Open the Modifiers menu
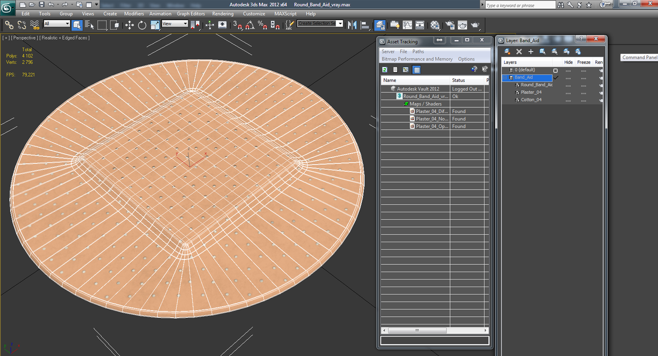 click(134, 14)
